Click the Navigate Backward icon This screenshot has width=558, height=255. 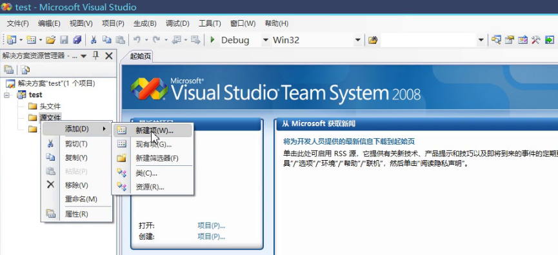(177, 40)
